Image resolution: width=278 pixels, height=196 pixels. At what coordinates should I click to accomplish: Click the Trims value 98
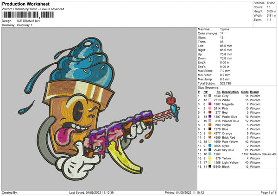(221, 42)
